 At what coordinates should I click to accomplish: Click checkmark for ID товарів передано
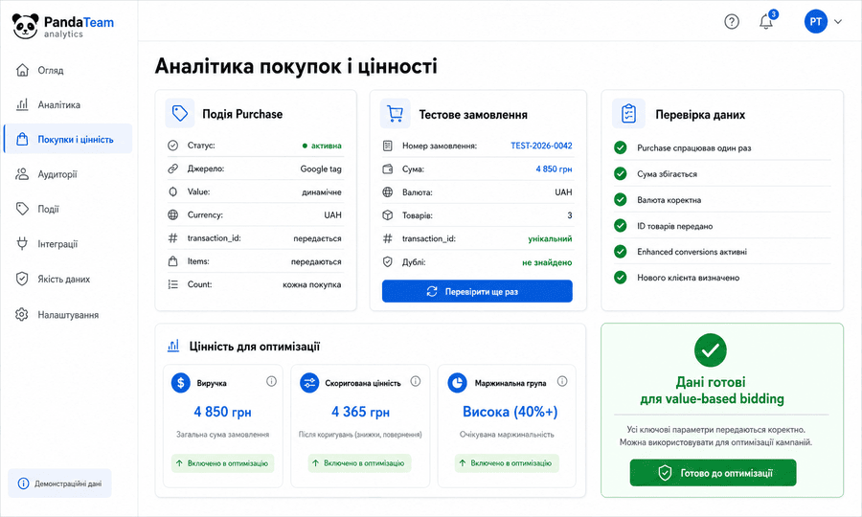620,226
